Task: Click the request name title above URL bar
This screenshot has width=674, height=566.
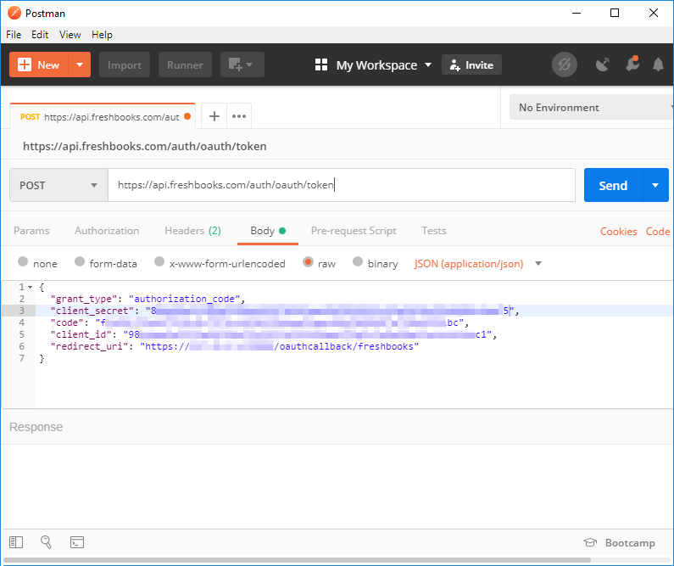Action: click(x=144, y=146)
